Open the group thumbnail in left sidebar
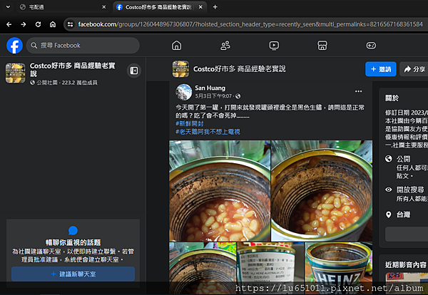 click(x=15, y=73)
